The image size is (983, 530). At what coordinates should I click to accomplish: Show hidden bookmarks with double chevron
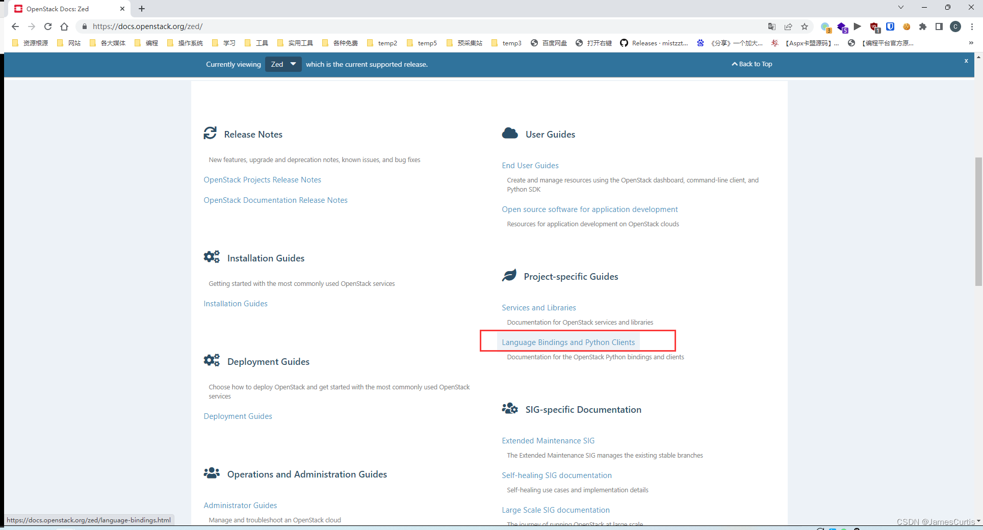pos(971,43)
